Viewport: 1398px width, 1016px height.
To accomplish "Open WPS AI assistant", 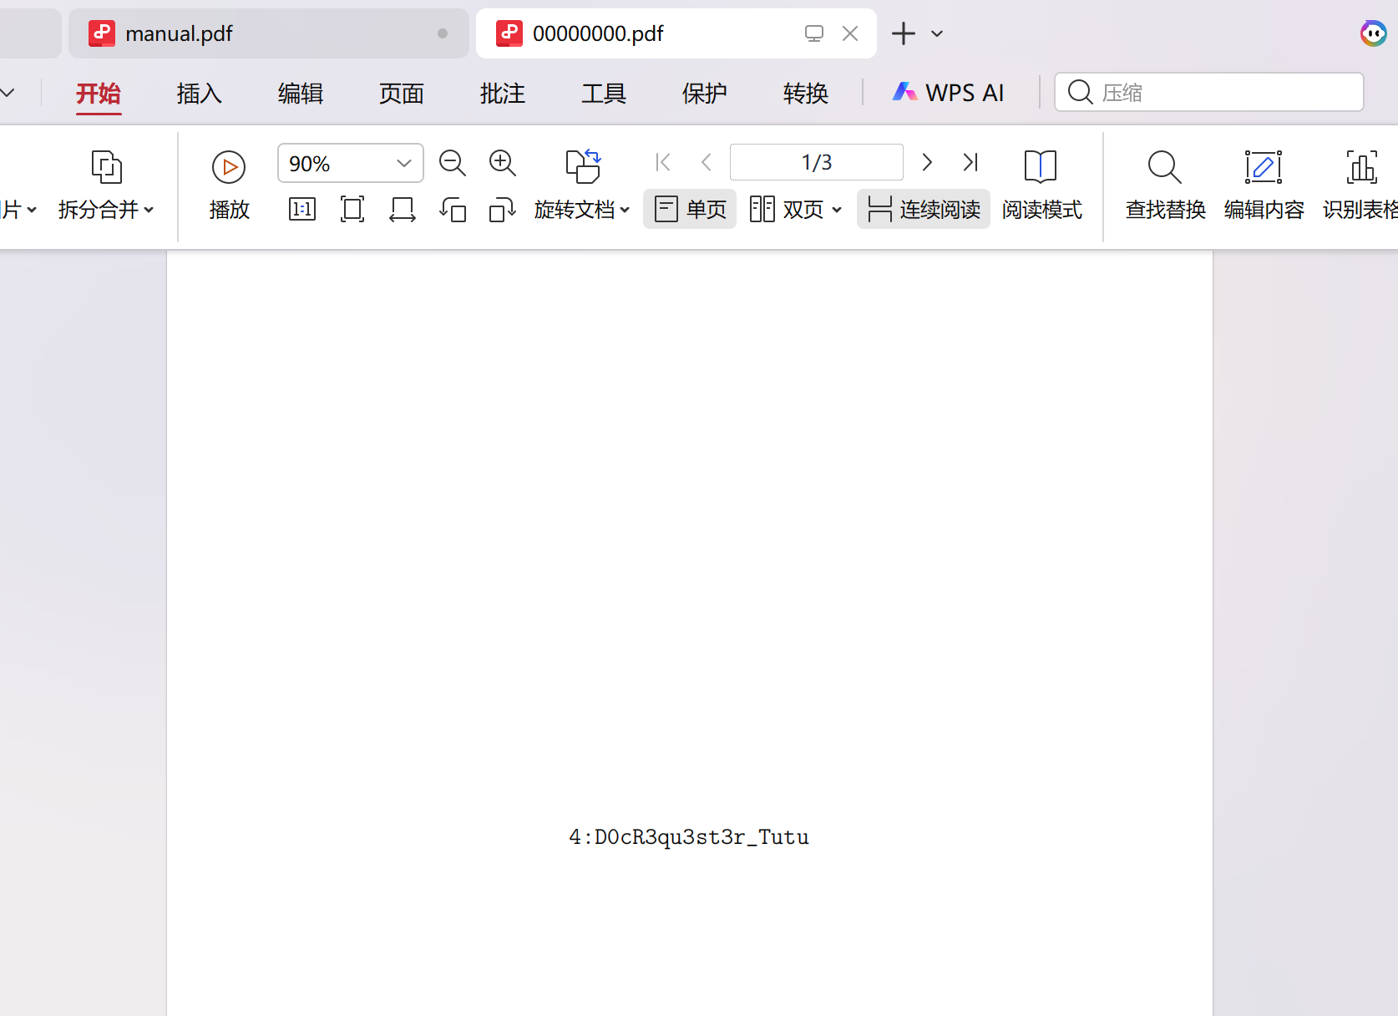I will click(949, 92).
